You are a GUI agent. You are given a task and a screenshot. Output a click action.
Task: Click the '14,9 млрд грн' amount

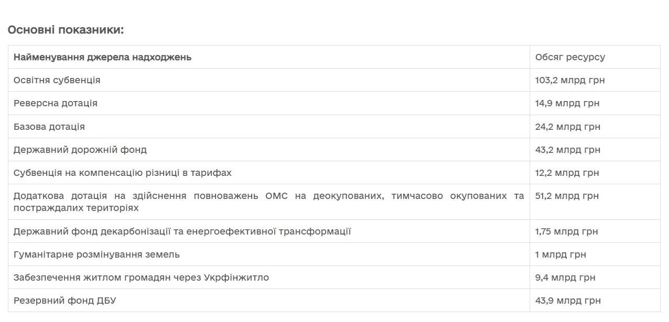(x=567, y=103)
